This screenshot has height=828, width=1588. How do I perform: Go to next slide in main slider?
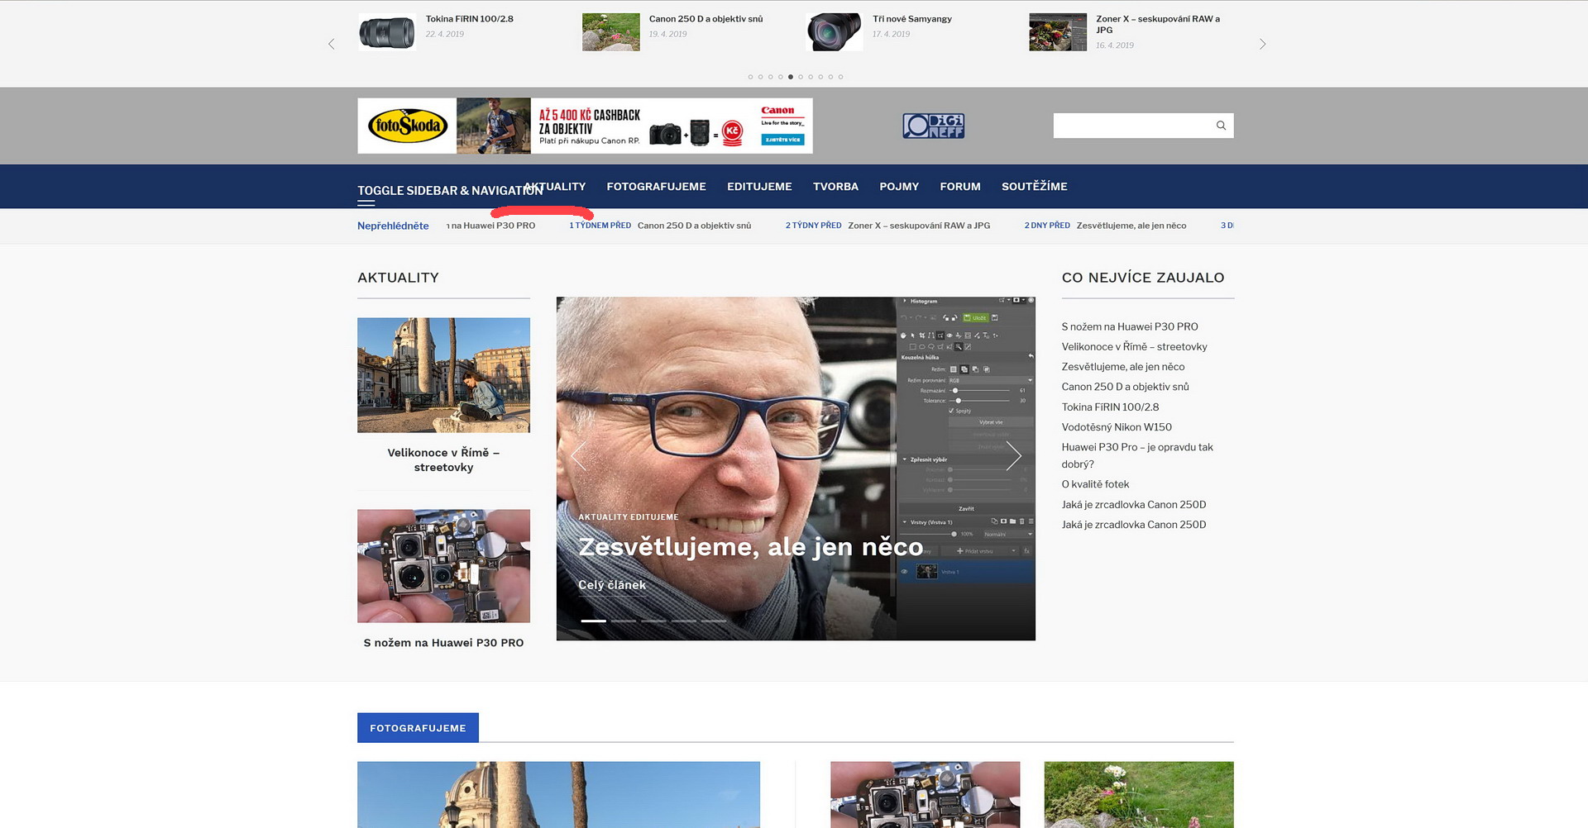tap(1013, 455)
